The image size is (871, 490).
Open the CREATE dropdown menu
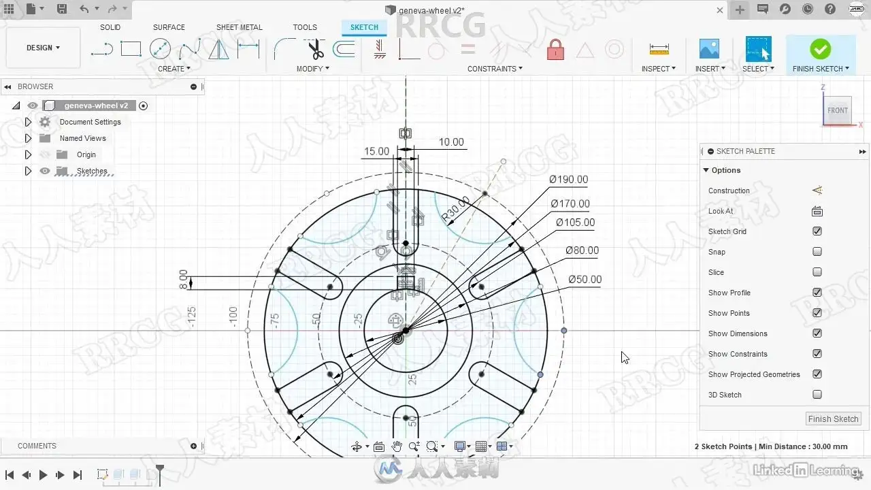174,69
